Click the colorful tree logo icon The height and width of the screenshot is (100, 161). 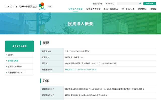click(x=42, y=6)
